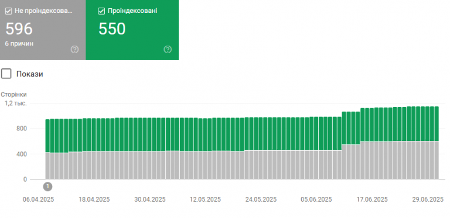Click the 06.04.2025 date label
Viewport: 450px width, 218px height.
point(39,199)
